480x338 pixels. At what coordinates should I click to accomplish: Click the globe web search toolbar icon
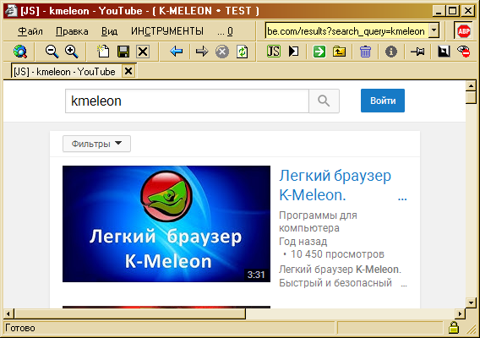20,52
